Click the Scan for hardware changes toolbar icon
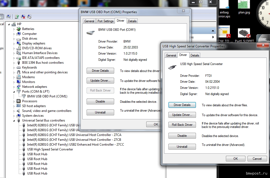This screenshot has width=270, height=178. tap(9, 17)
